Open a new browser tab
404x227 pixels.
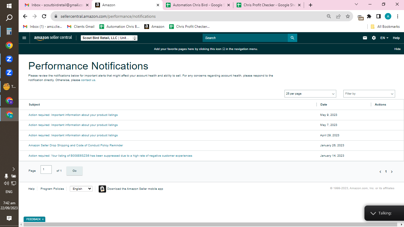point(310,5)
